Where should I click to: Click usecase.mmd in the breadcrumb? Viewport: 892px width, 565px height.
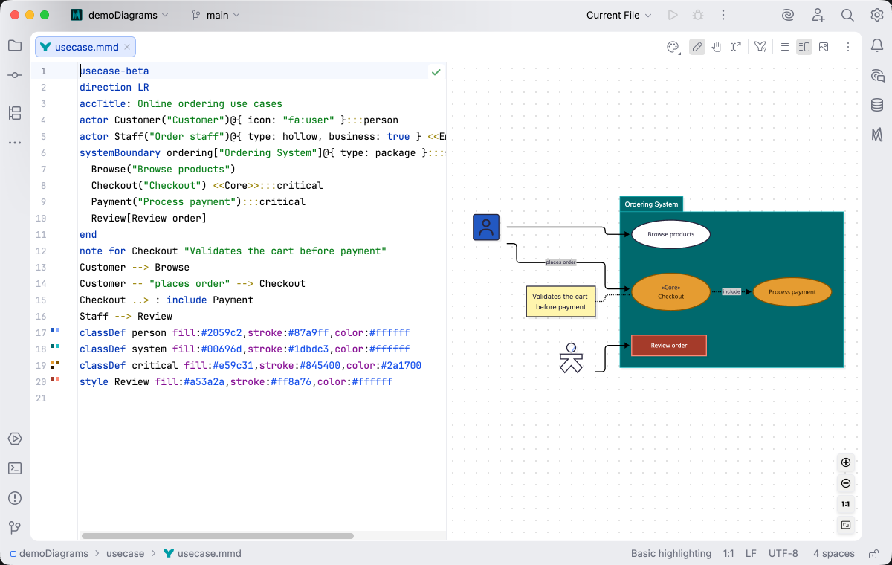202,553
